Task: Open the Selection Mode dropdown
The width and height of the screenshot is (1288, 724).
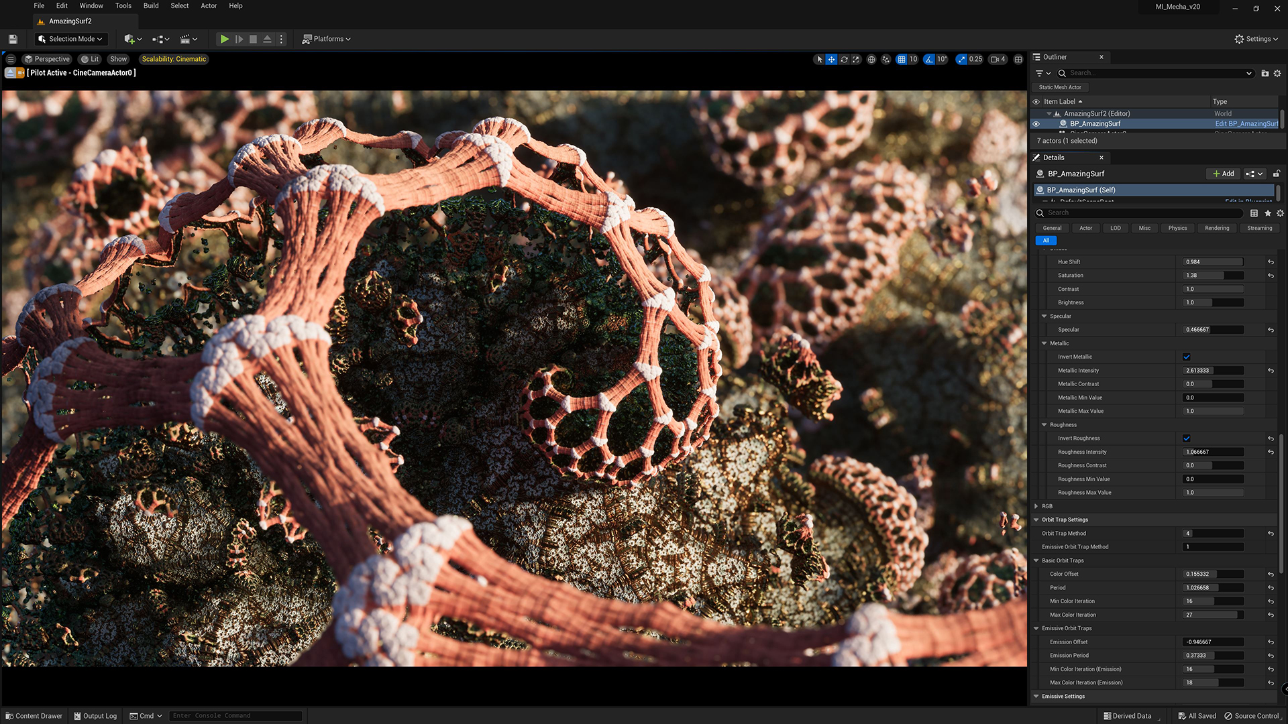Action: (x=70, y=39)
